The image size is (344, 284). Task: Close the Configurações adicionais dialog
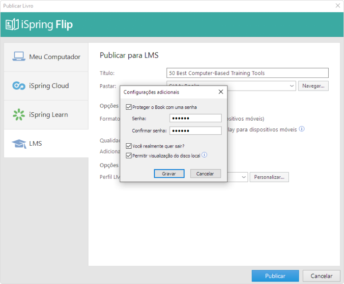coord(221,92)
